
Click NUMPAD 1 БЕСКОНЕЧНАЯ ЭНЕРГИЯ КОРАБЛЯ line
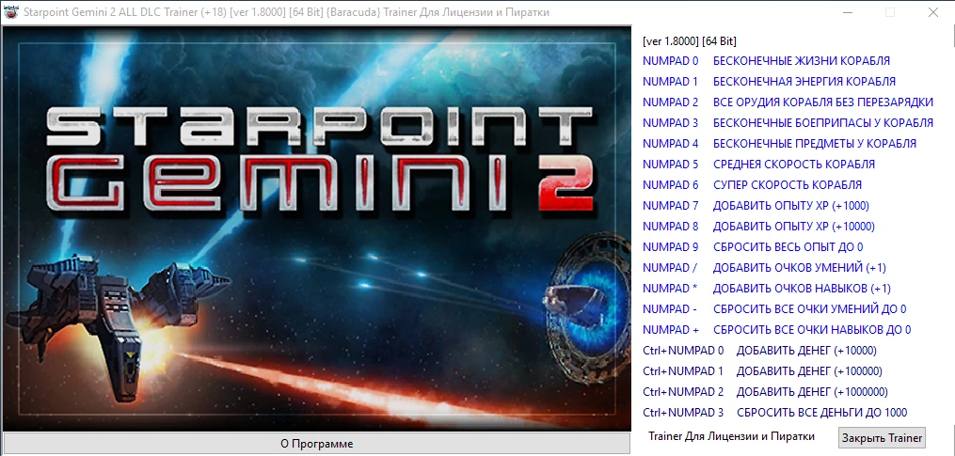pos(769,82)
